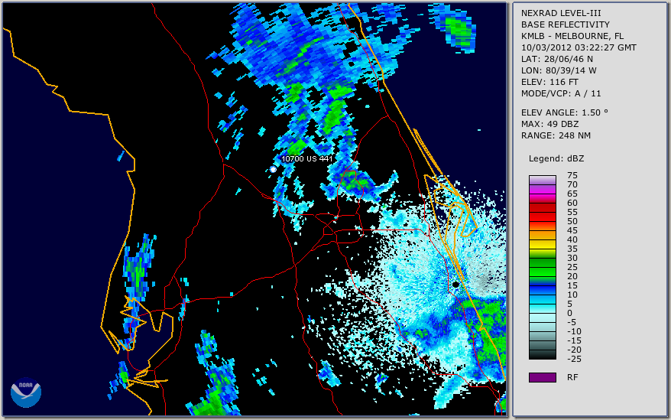
Task: Click the black -25 dBZ legend band
Action: tap(542, 355)
